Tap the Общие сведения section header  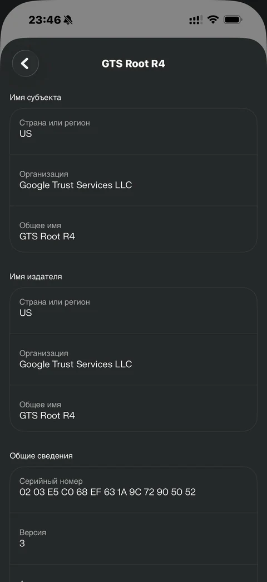click(x=41, y=456)
